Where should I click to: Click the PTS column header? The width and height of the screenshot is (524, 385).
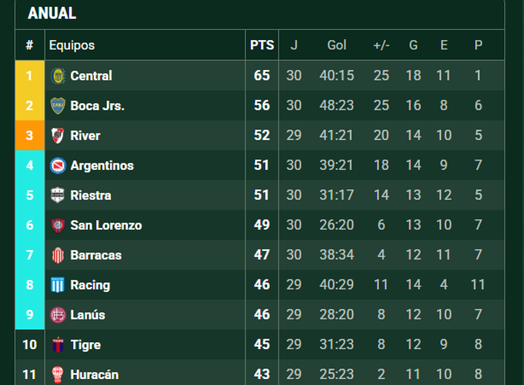pyautogui.click(x=262, y=46)
